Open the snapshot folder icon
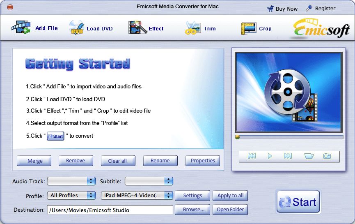 (309, 156)
